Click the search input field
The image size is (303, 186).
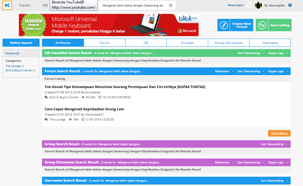tap(133, 6)
